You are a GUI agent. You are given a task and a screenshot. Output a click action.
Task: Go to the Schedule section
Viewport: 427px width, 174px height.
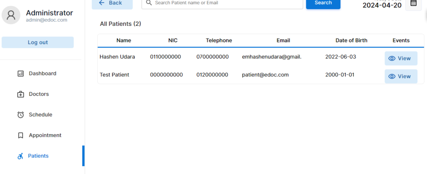pyautogui.click(x=41, y=115)
